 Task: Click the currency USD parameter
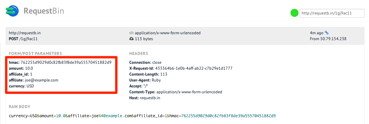[22, 86]
